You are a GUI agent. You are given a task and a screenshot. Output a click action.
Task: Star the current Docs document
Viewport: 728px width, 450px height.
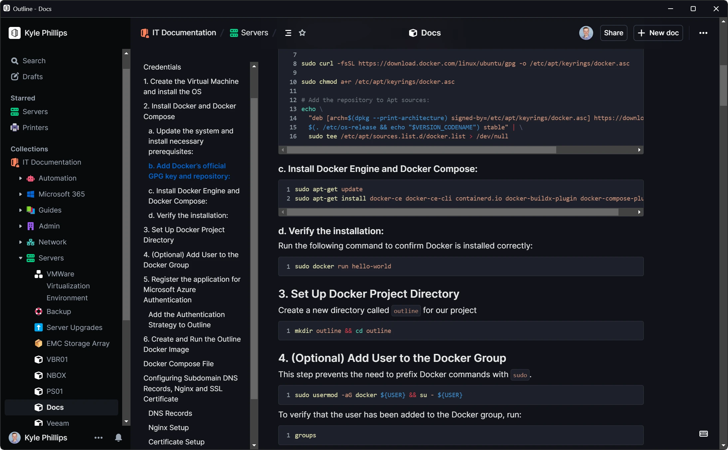click(303, 33)
